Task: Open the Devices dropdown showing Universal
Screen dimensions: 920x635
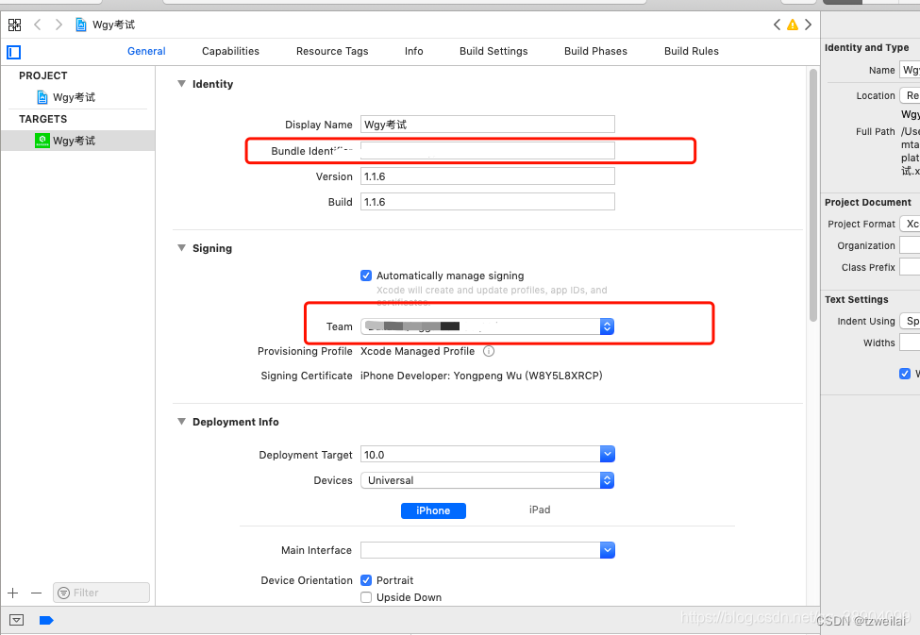Action: coord(607,480)
